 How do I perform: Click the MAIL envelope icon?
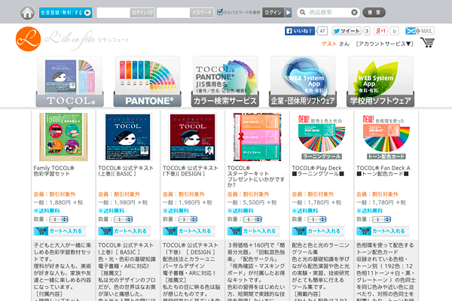(x=420, y=31)
